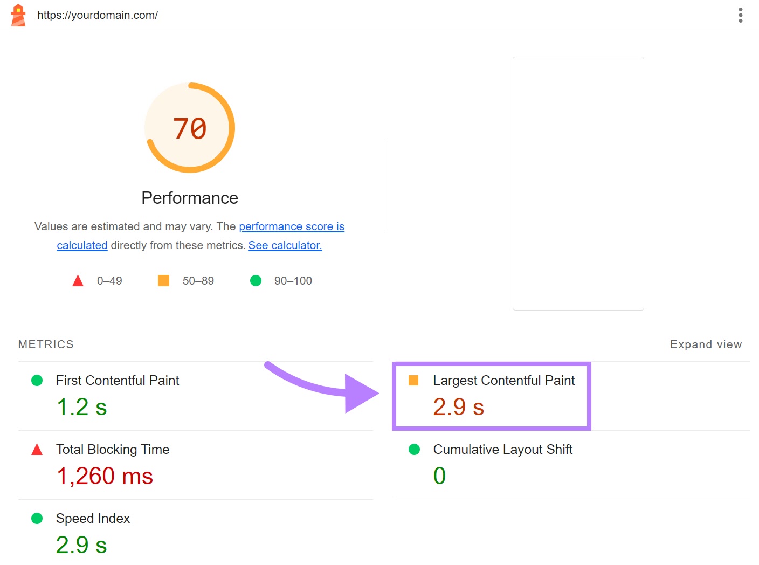Expand the Total Blocking Time metric entry
759x565 pixels.
coord(113,449)
